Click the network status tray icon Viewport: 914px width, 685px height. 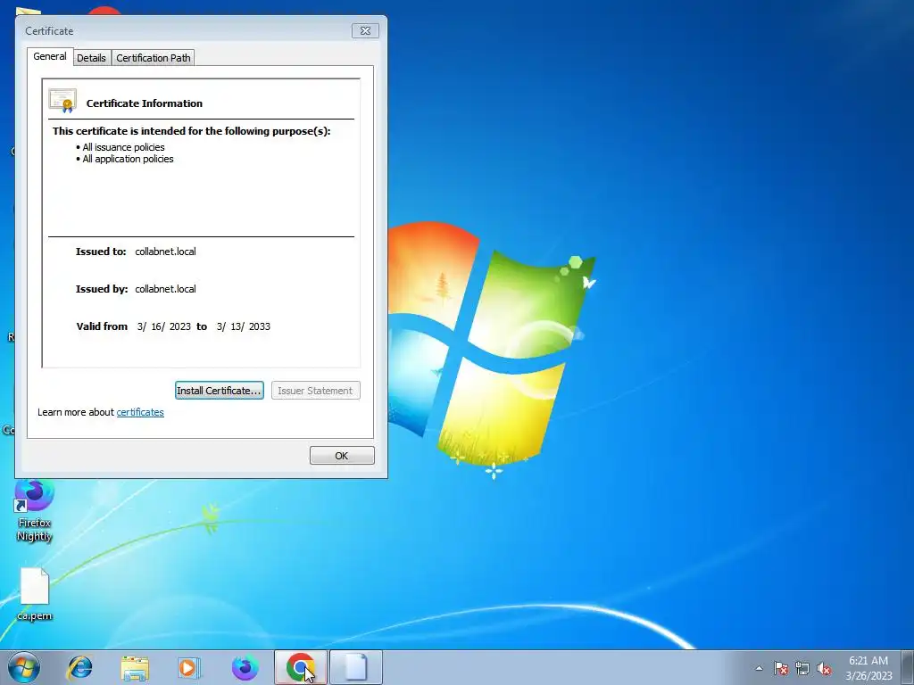[x=802, y=668]
